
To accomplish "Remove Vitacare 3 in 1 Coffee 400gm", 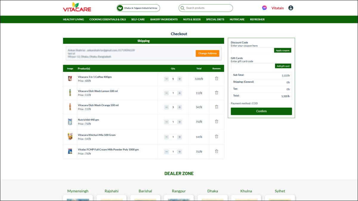I will pyautogui.click(x=217, y=79).
